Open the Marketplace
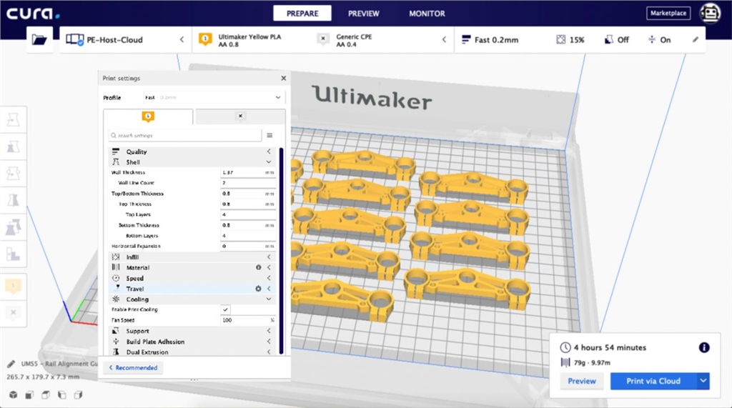Screen dimensions: 732x408 point(668,13)
